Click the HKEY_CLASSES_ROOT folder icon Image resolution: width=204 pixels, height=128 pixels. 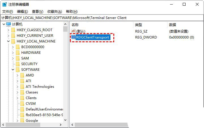tap(13, 30)
